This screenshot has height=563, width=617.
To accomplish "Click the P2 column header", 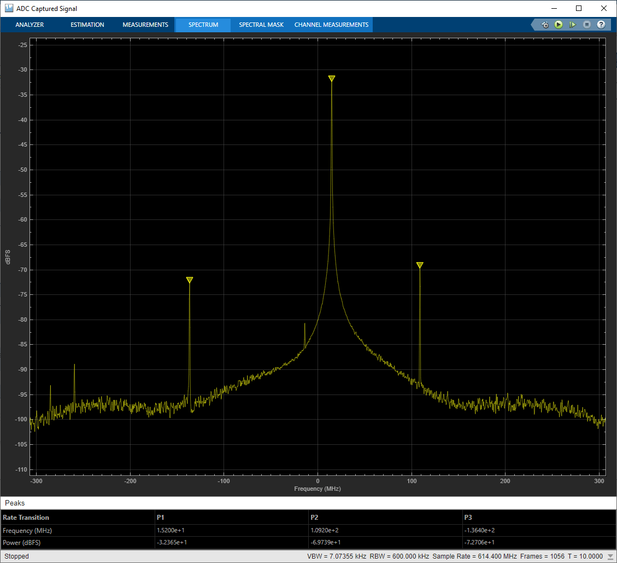I will coord(314,517).
